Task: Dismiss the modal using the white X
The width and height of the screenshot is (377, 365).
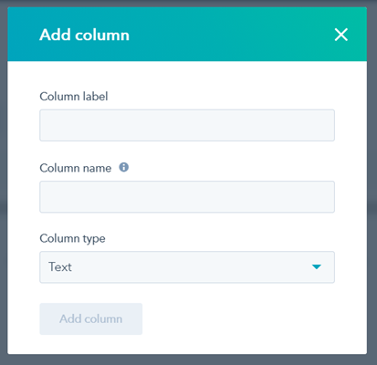Action: [341, 35]
